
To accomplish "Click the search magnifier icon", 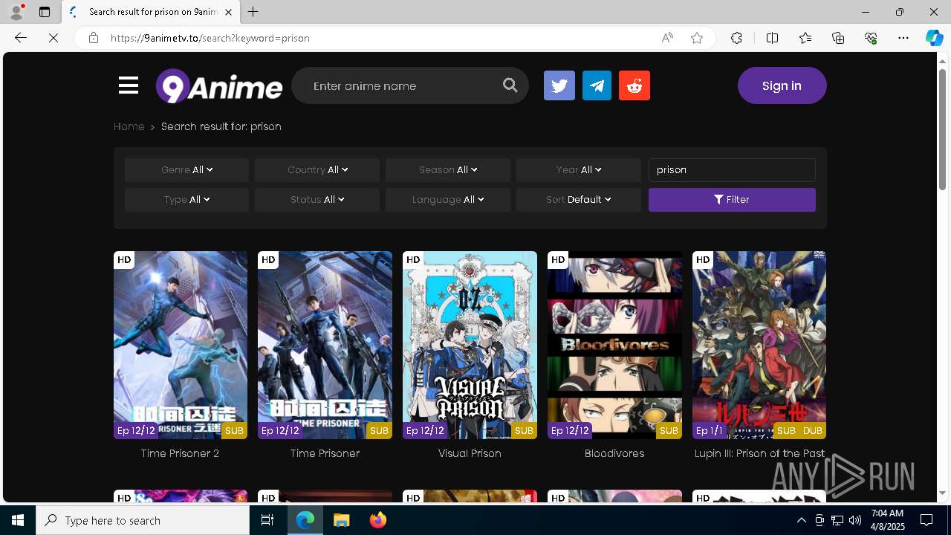I will (x=510, y=85).
